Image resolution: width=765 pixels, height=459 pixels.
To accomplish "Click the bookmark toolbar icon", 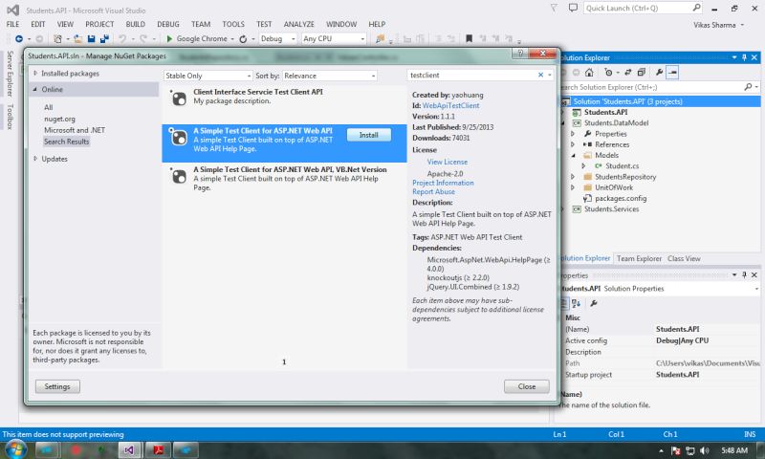I will [469, 38].
